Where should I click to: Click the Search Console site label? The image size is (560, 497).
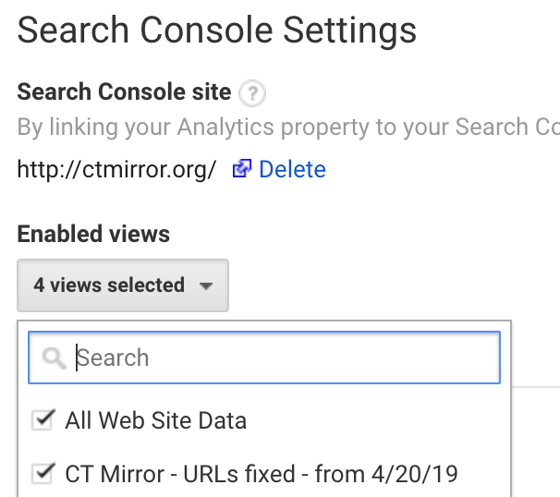tap(124, 91)
